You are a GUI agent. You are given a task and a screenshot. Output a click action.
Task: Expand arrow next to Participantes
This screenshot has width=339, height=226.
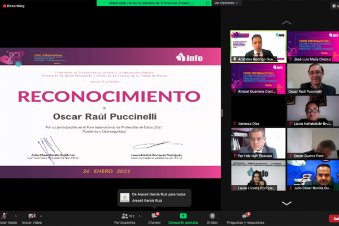pos(140,216)
